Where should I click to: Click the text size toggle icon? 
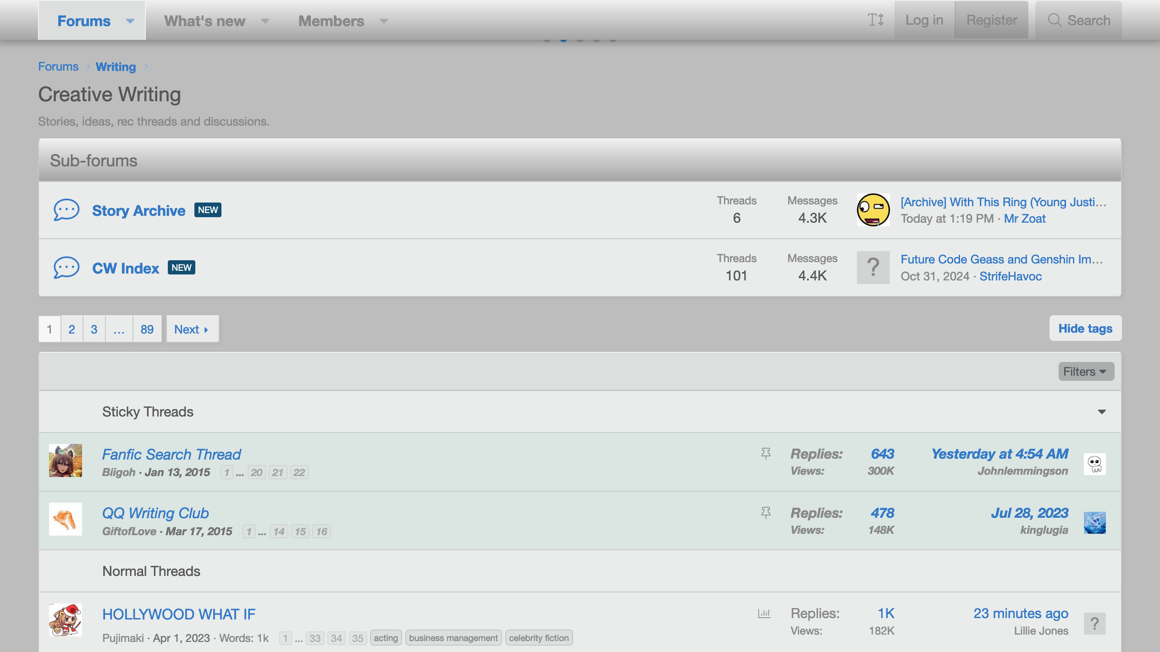(x=875, y=20)
